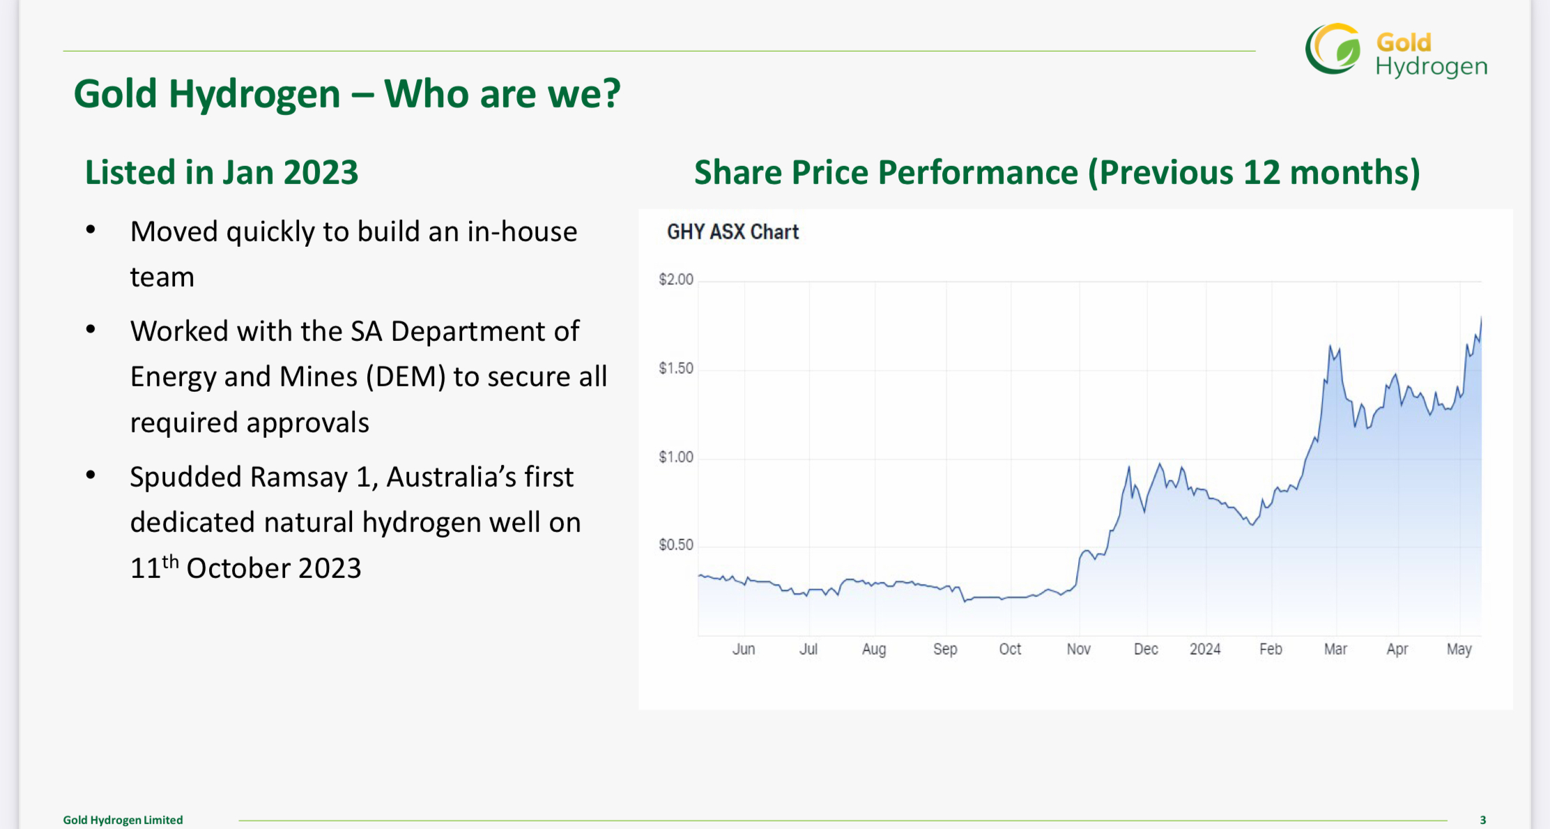
Task: Click the $1.00 y-axis label
Action: pos(676,457)
